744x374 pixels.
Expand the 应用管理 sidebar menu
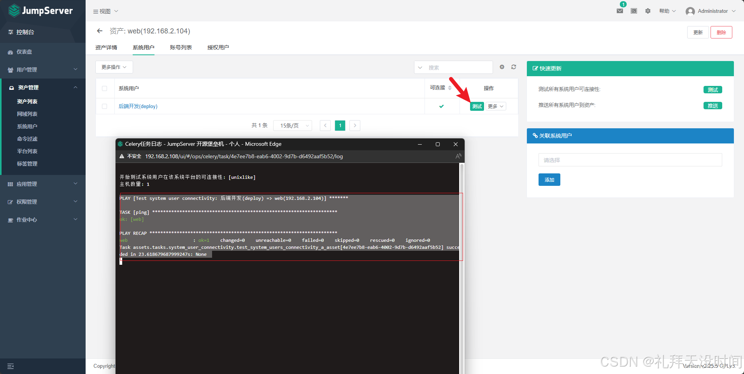[x=43, y=184]
